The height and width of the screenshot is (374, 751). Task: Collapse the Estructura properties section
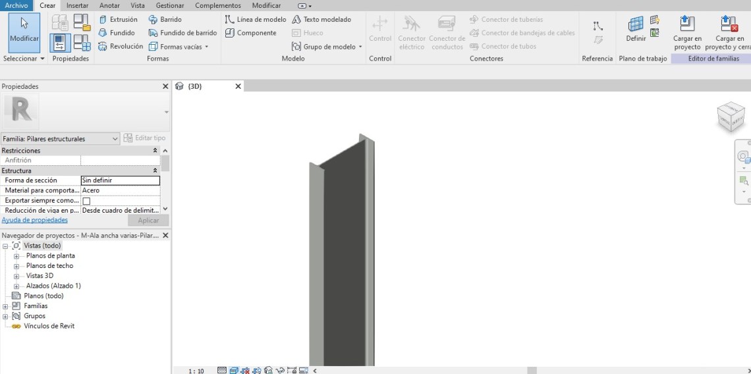click(x=155, y=171)
